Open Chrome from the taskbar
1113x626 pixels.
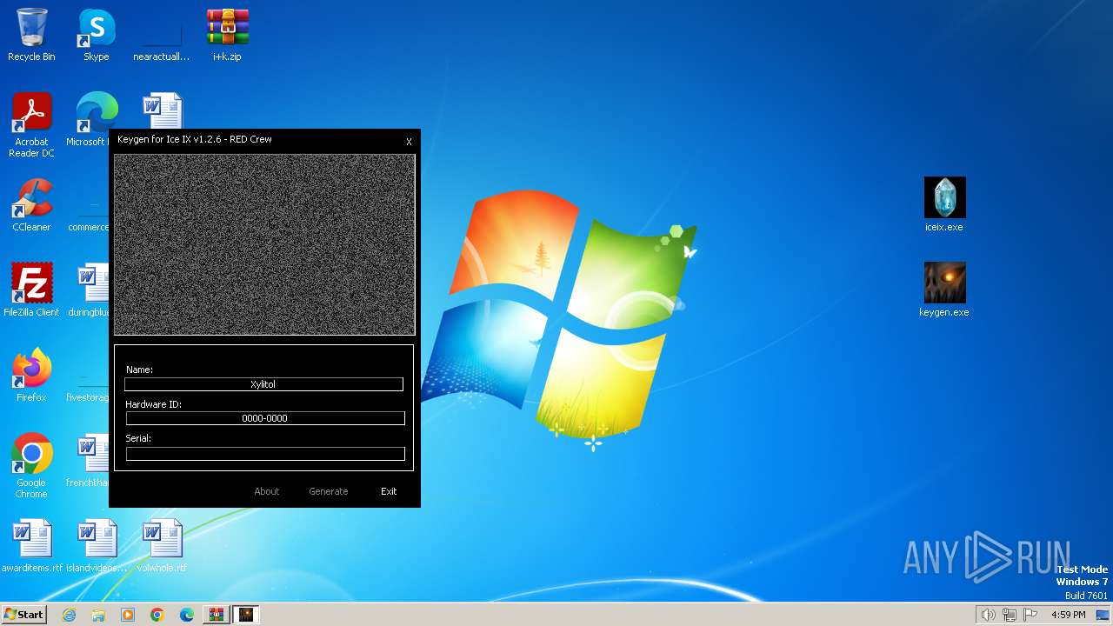pos(157,615)
